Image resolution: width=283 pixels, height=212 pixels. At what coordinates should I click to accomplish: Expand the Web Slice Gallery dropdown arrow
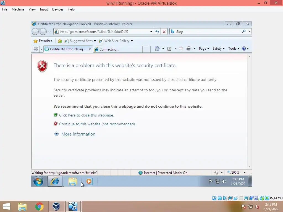tap(132, 41)
